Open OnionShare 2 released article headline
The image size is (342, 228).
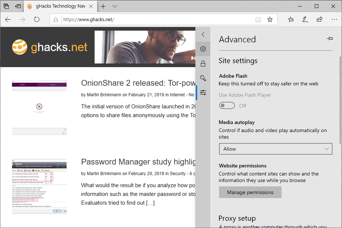coord(138,83)
